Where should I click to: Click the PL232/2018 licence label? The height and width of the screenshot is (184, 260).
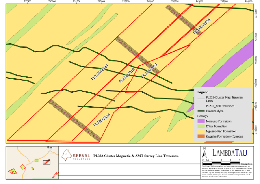pyautogui.click(x=127, y=75)
